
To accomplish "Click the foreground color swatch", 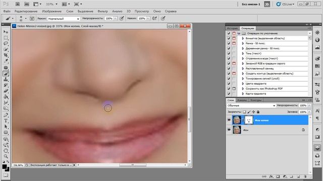I will 5,166.
